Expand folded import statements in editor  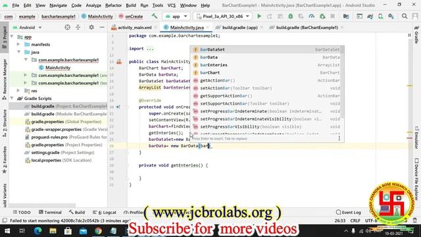click(150, 49)
